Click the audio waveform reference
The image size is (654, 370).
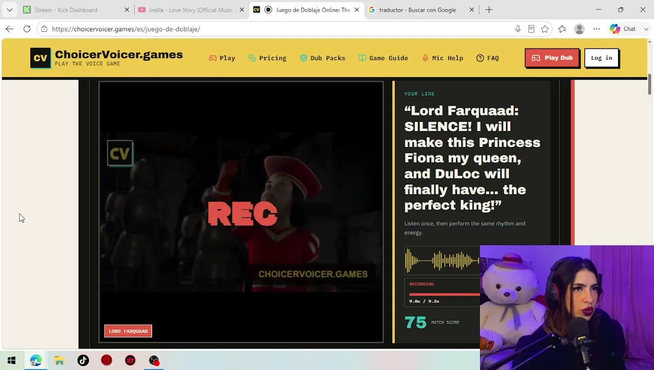pos(442,261)
